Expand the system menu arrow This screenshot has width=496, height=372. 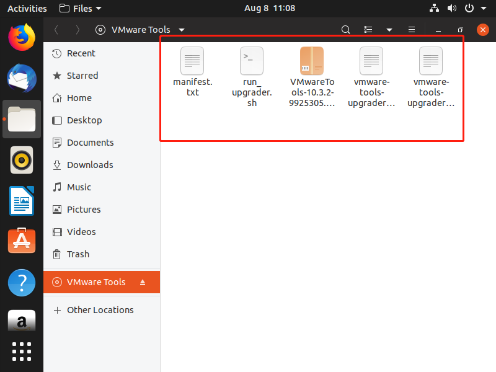[484, 9]
